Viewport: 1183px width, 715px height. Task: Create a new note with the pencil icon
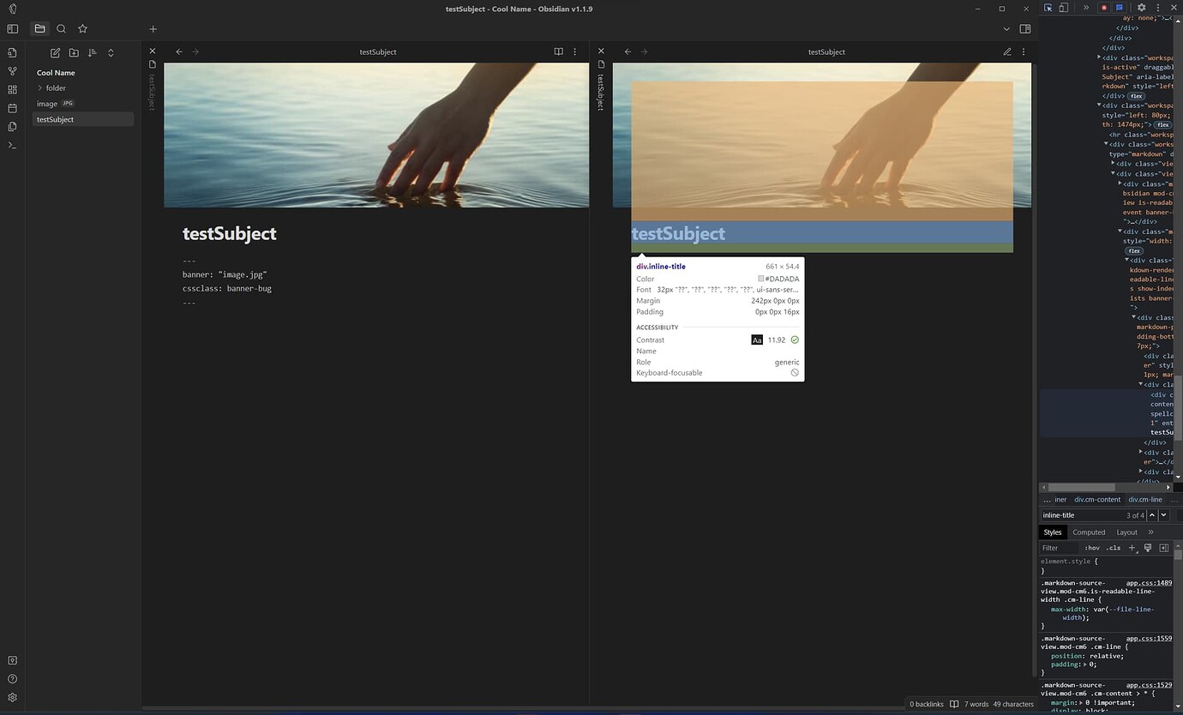click(x=54, y=52)
